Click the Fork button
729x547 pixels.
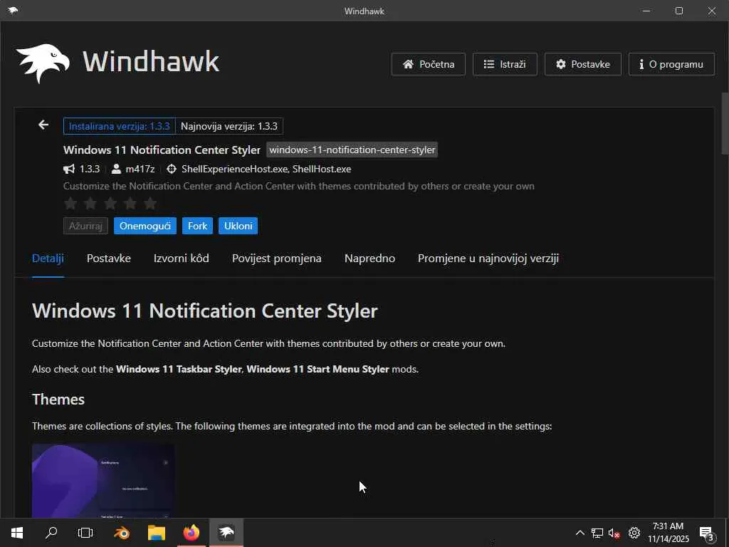(197, 226)
